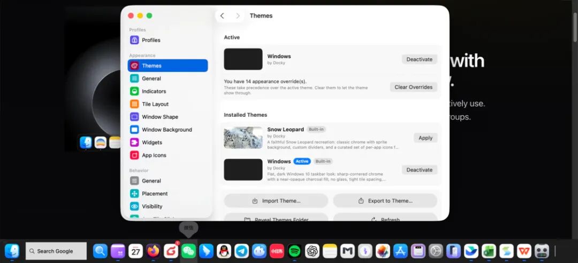The width and height of the screenshot is (578, 263).
Task: Go back with the left chevron
Action: click(222, 16)
